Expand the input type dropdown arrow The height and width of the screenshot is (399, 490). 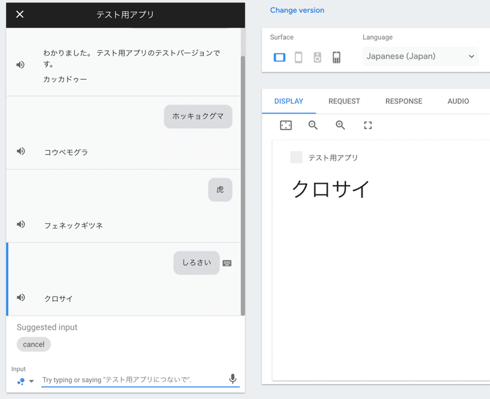click(x=31, y=381)
